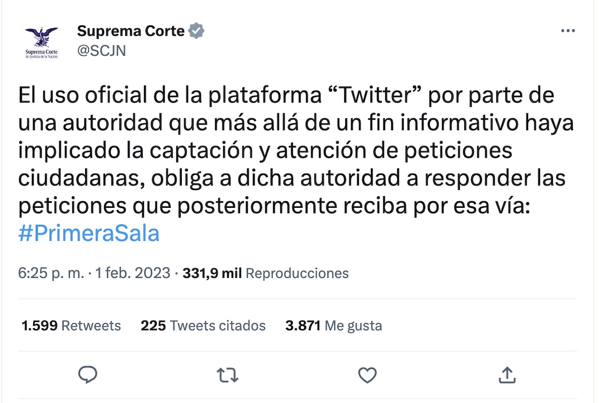This screenshot has height=403, width=599.
Task: Click the 1 feb. 2023 date
Action: (133, 273)
